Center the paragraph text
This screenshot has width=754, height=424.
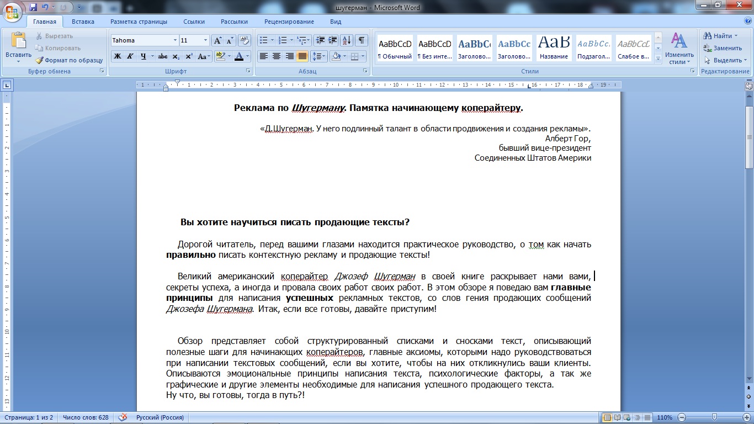277,56
